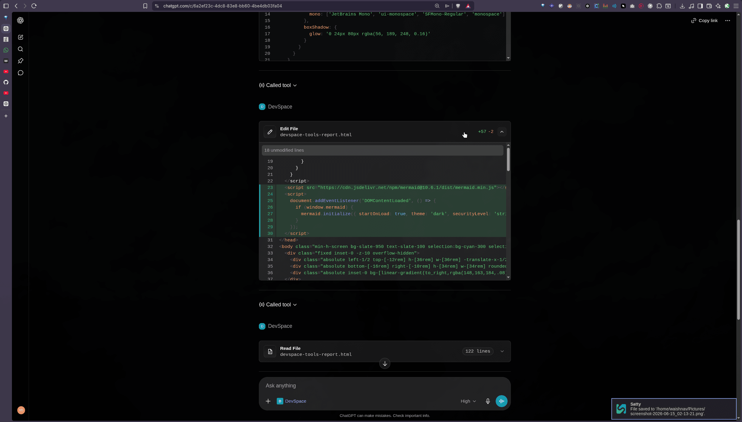
Task: Click the camera screenshot extension icon
Action: [632, 6]
